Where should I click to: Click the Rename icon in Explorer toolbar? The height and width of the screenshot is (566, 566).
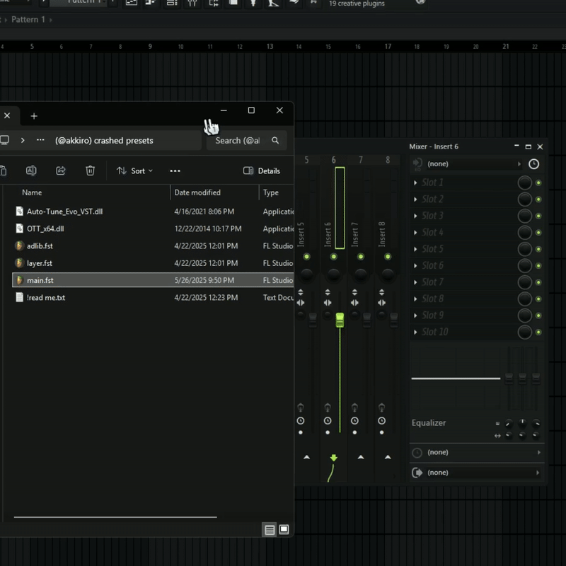coord(31,171)
